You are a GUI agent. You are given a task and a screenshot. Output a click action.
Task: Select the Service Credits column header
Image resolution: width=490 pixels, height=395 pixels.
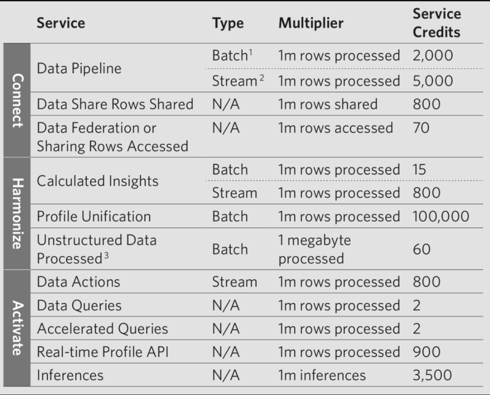[436, 23]
